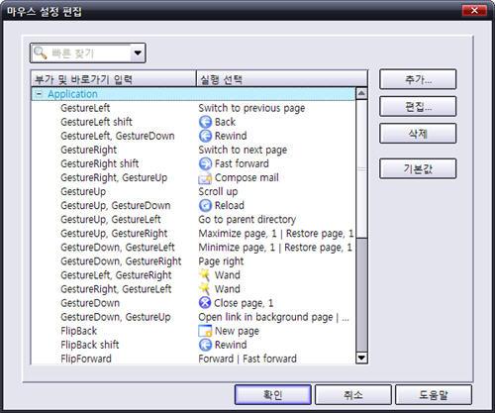
Task: Sort by the 실행 선택 column header
Action: (282, 79)
